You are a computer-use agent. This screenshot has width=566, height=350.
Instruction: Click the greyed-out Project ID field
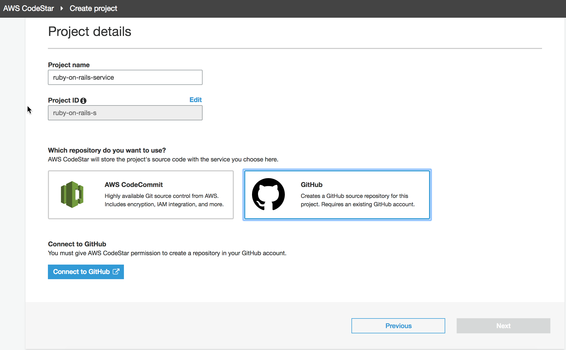tap(125, 113)
